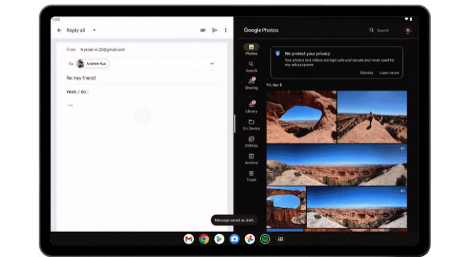
Task: Expand recipient fields with the To chevron
Action: pyautogui.click(x=212, y=64)
